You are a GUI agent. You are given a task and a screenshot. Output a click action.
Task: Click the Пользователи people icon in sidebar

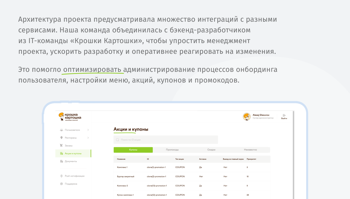coord(61,130)
